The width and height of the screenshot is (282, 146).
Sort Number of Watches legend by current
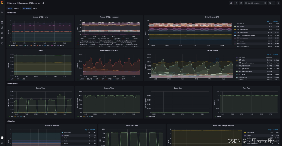[92, 130]
